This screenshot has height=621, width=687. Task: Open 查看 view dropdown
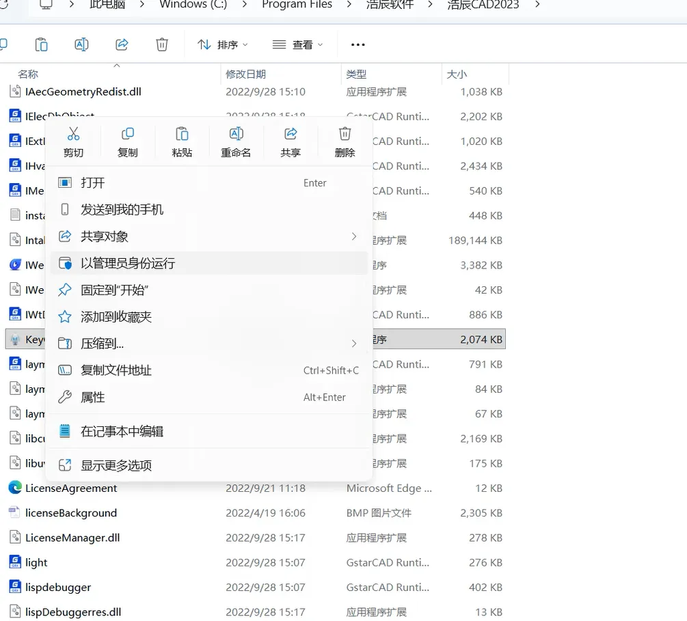pos(298,44)
